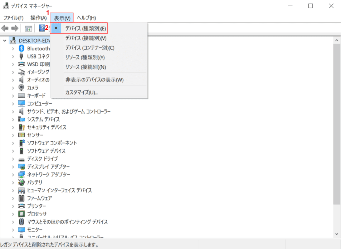341x249 pixels.
Task: Open the 操作(A) menu
Action: pyautogui.click(x=38, y=18)
